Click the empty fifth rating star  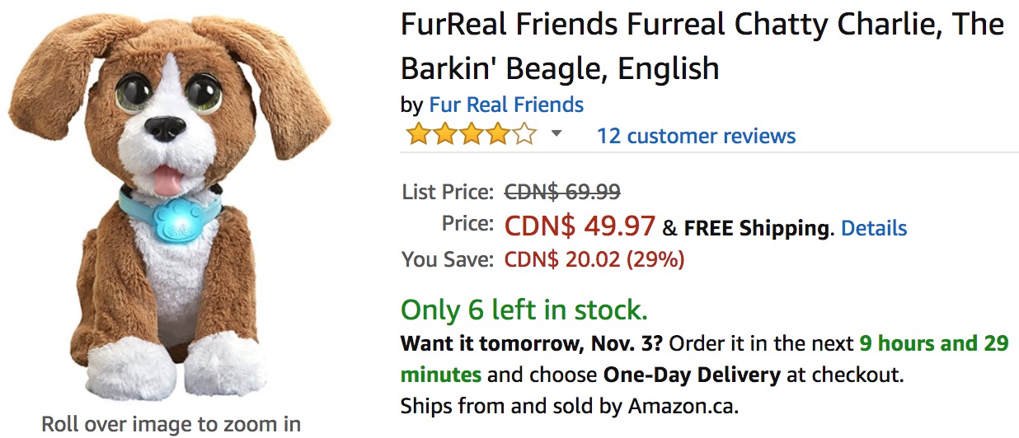(x=524, y=134)
